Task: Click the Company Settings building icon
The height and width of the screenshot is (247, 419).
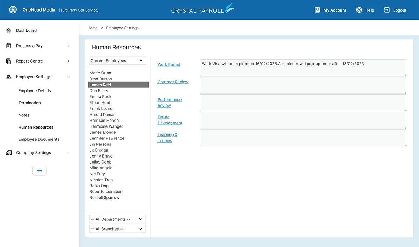Action: point(9,153)
